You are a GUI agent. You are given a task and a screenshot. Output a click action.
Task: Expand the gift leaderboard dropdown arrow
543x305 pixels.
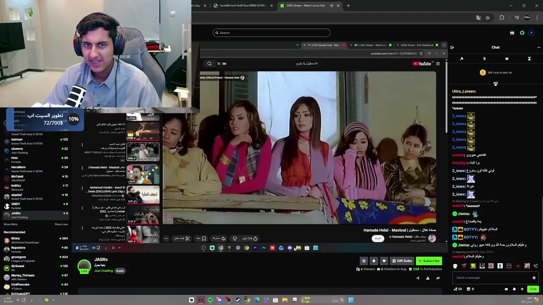(x=495, y=84)
